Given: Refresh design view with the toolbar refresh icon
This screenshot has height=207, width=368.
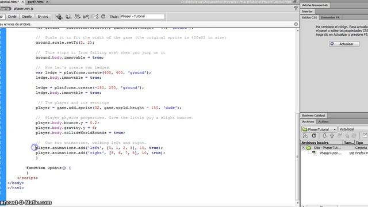Looking at the screenshot, I should click(x=103, y=17).
